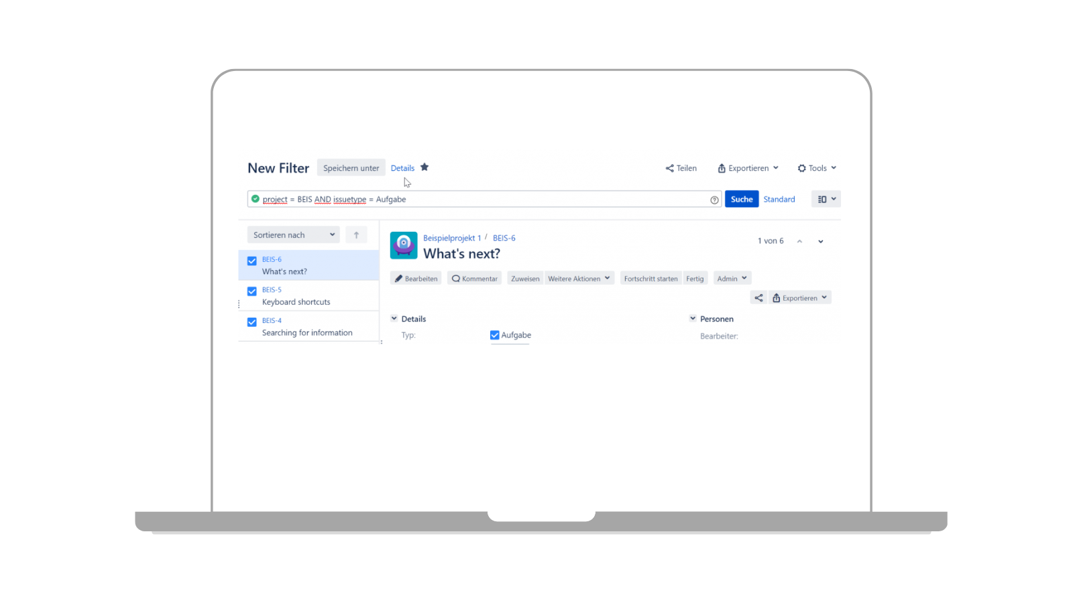The height and width of the screenshot is (603, 1073).
Task: Select the Bearbeiten pencil icon
Action: tap(400, 278)
